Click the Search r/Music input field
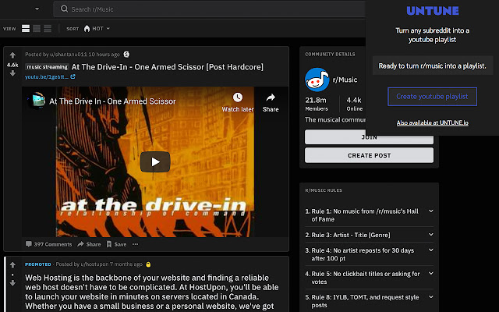 209,9
